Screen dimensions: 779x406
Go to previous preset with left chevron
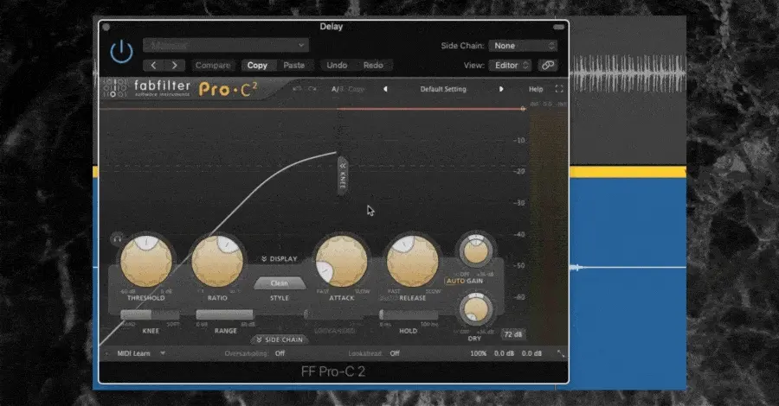(x=153, y=65)
